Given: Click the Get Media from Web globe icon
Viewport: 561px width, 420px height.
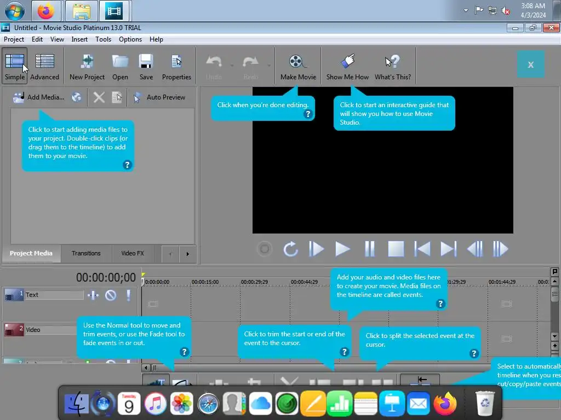Looking at the screenshot, I should [76, 97].
